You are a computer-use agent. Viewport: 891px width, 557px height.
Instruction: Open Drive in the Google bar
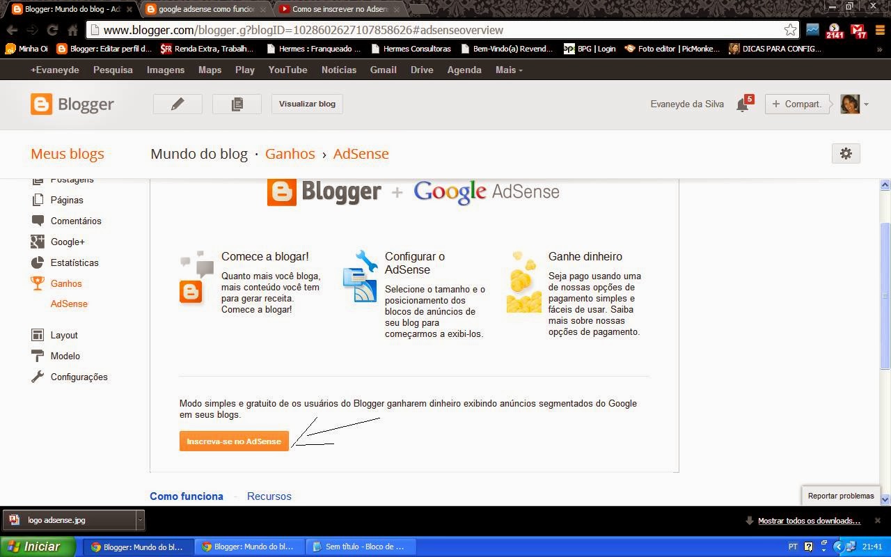click(422, 70)
